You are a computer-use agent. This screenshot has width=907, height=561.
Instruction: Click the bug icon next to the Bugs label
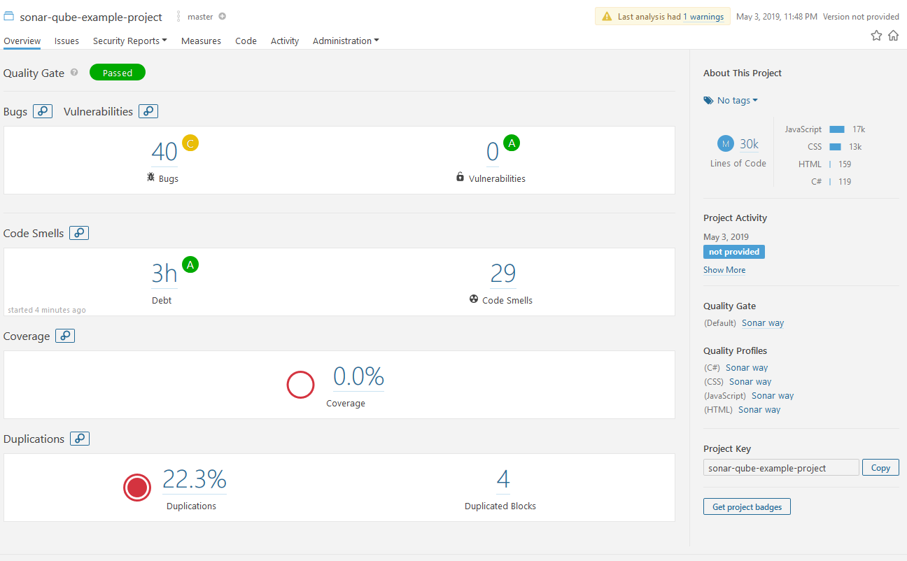coord(150,178)
